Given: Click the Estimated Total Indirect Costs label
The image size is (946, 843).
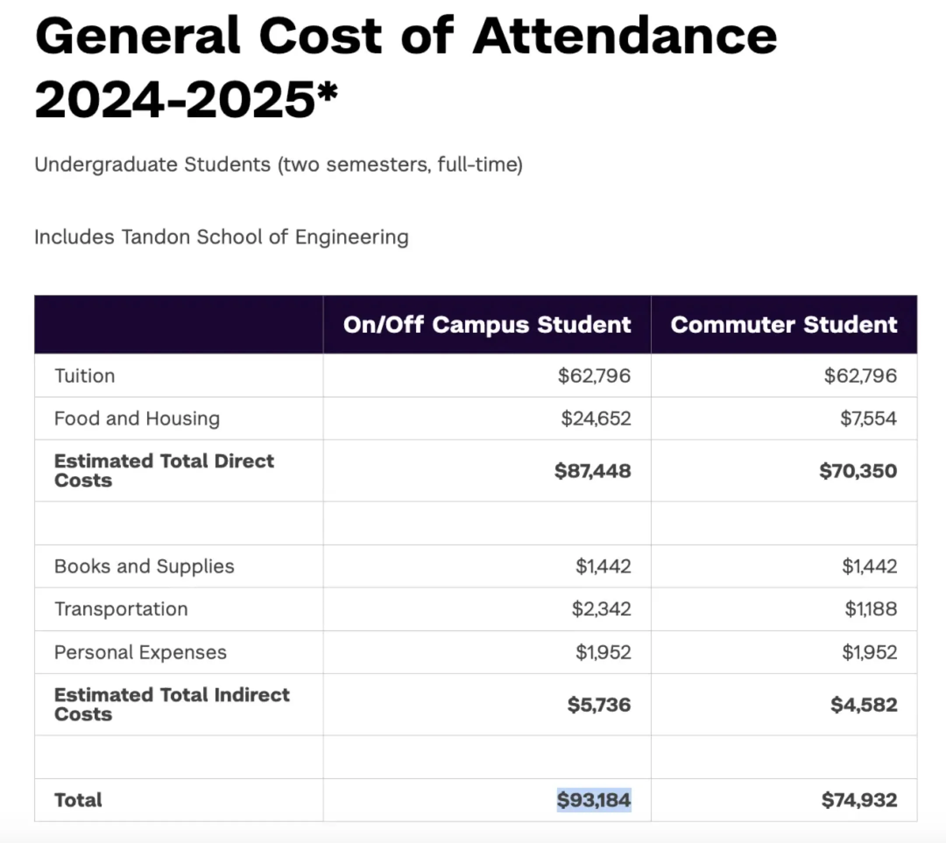Looking at the screenshot, I should click(172, 704).
